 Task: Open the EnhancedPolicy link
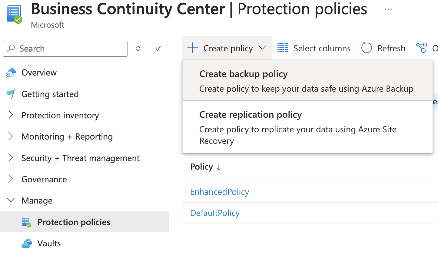(220, 192)
